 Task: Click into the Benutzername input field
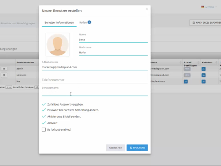94,93
